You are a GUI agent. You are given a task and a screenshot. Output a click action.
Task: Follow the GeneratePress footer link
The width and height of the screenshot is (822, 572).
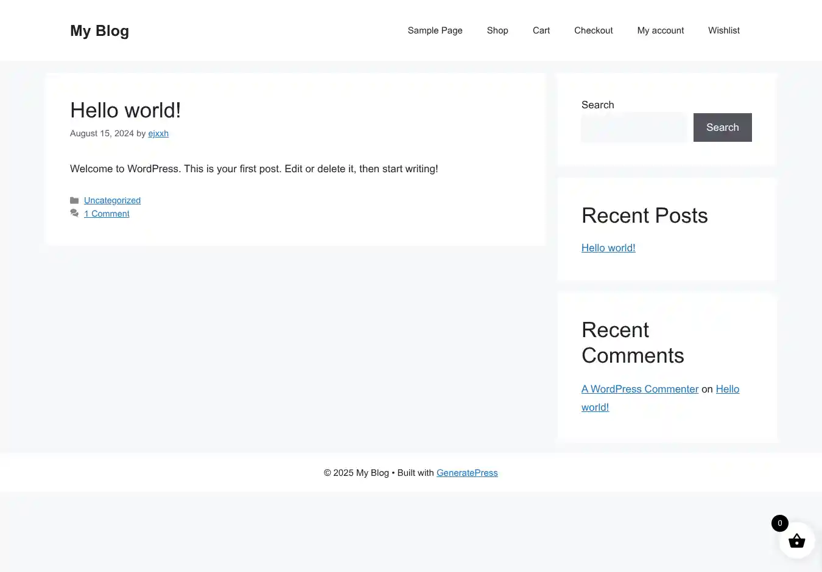467,473
